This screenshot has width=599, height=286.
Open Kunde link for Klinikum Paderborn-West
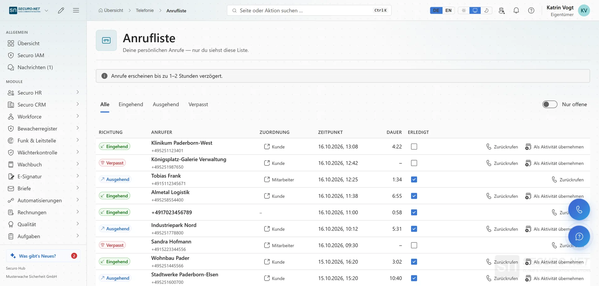[274, 147]
